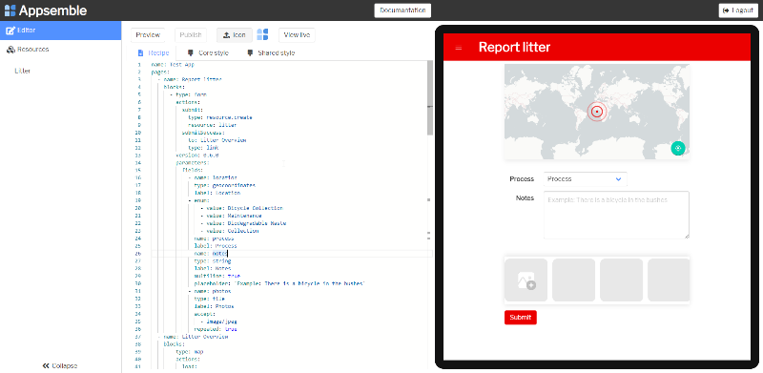Click the Appsemble logo icon

click(10, 10)
